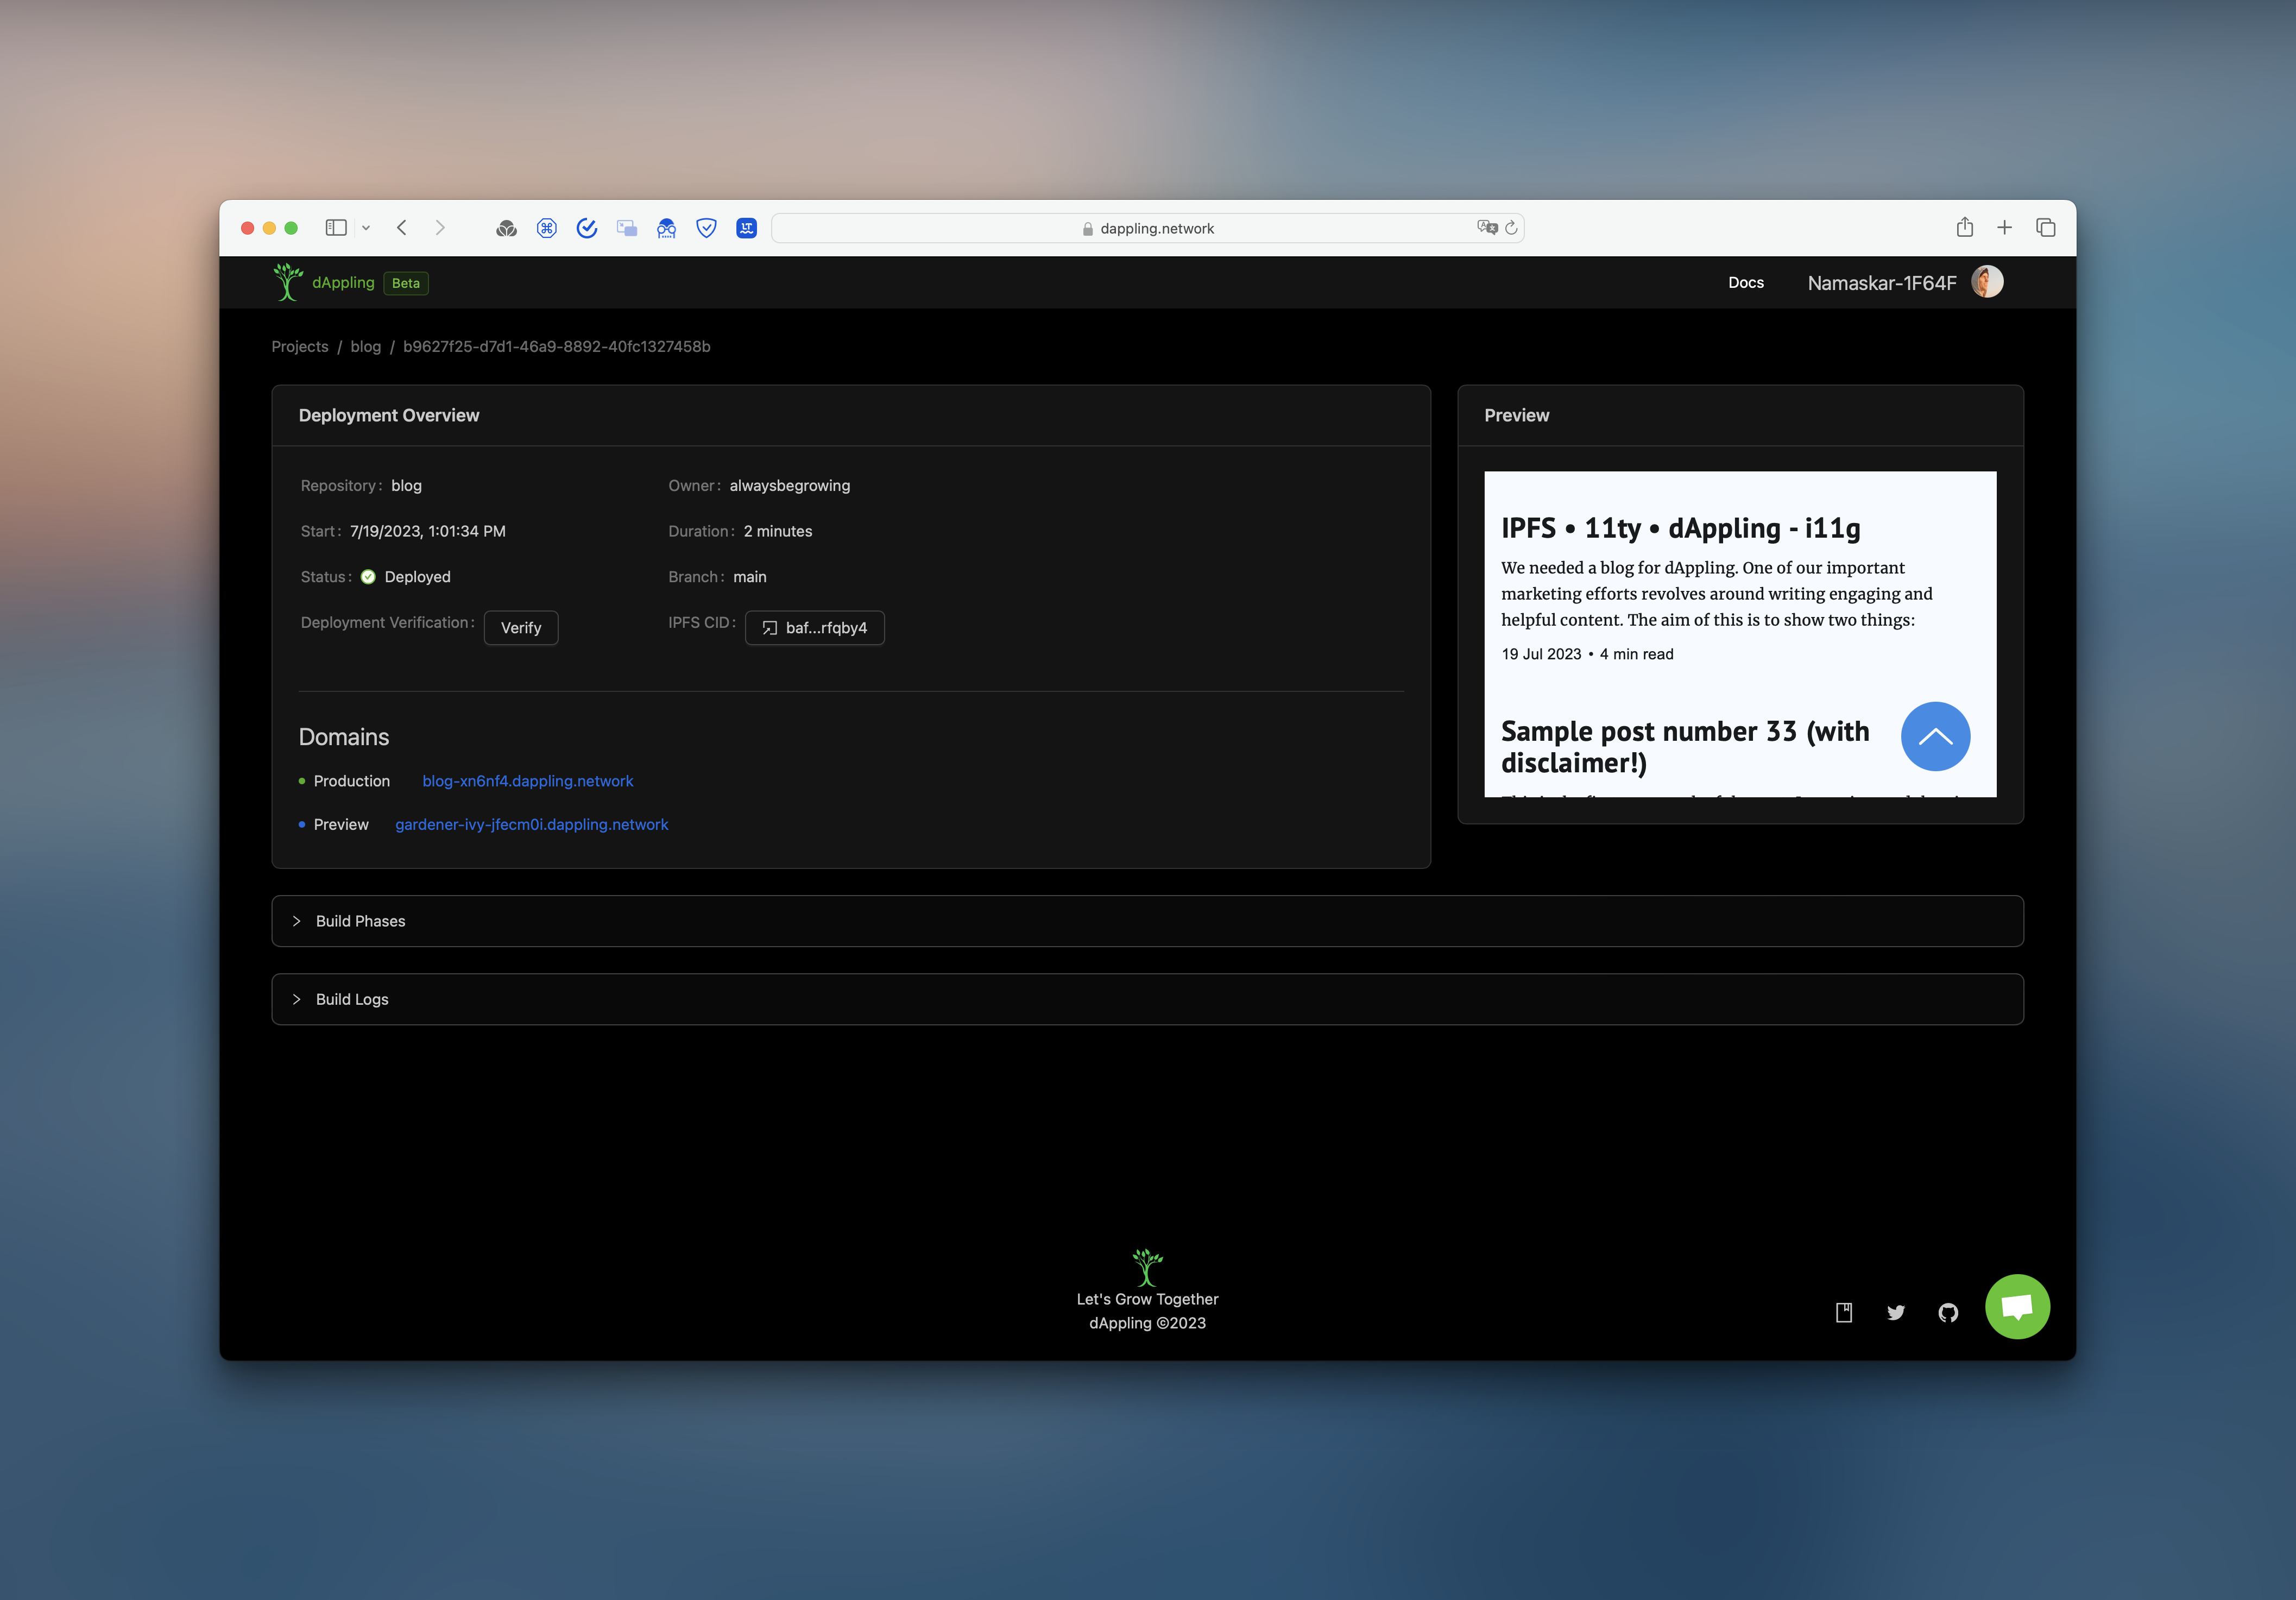Image resolution: width=2296 pixels, height=1600 pixels.
Task: Click the blue square extension icon
Action: [747, 229]
